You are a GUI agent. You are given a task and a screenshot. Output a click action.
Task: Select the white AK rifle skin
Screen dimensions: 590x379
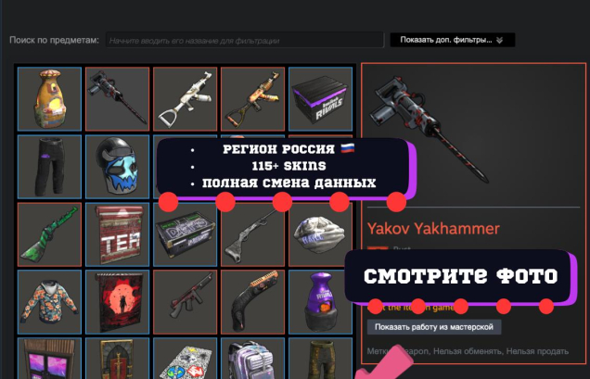[x=185, y=99]
